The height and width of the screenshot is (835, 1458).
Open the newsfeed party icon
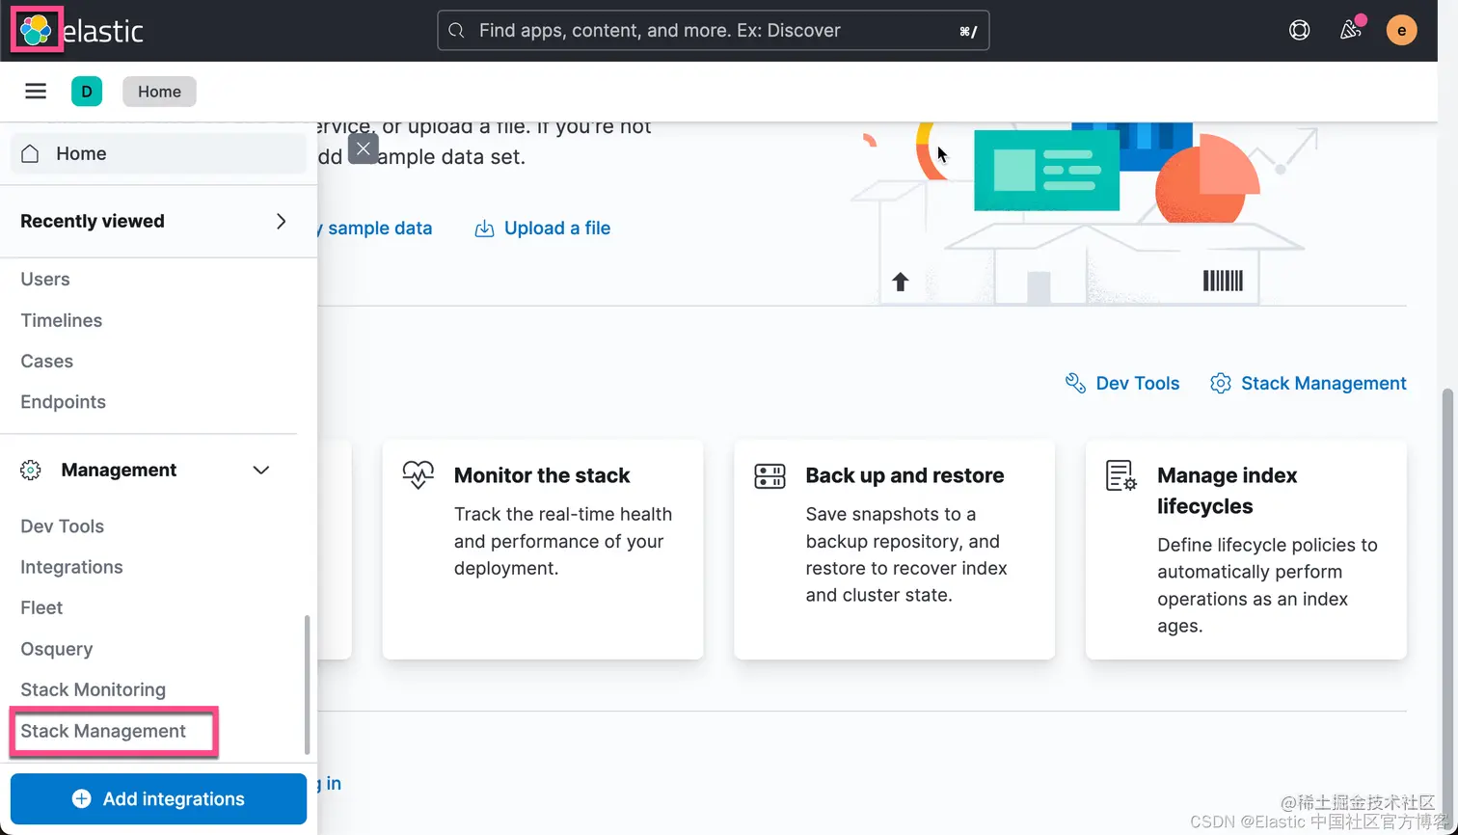(x=1350, y=30)
